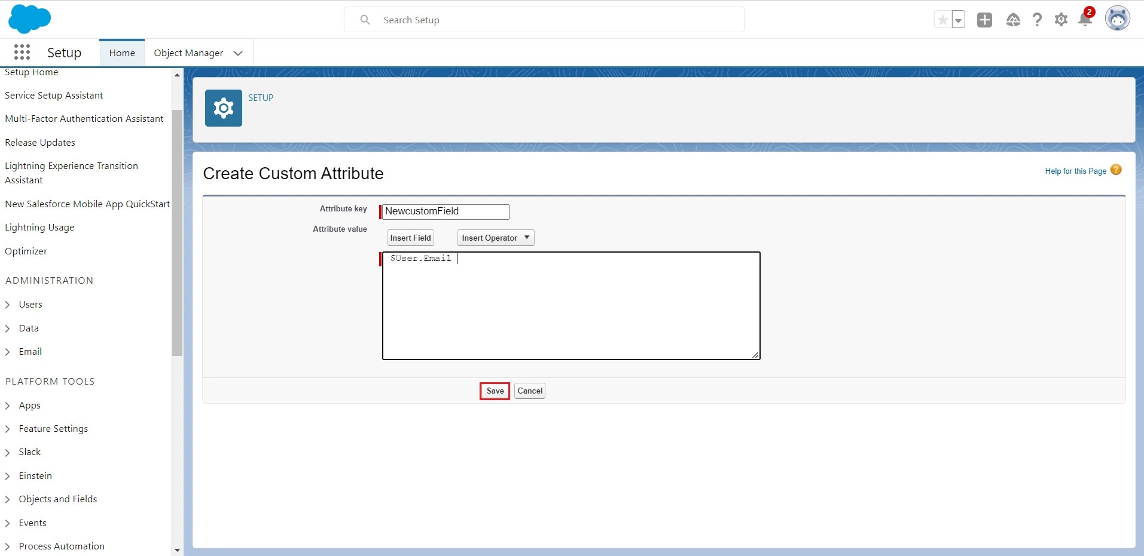
Task: Open the Insert Operator dropdown
Action: pos(495,237)
